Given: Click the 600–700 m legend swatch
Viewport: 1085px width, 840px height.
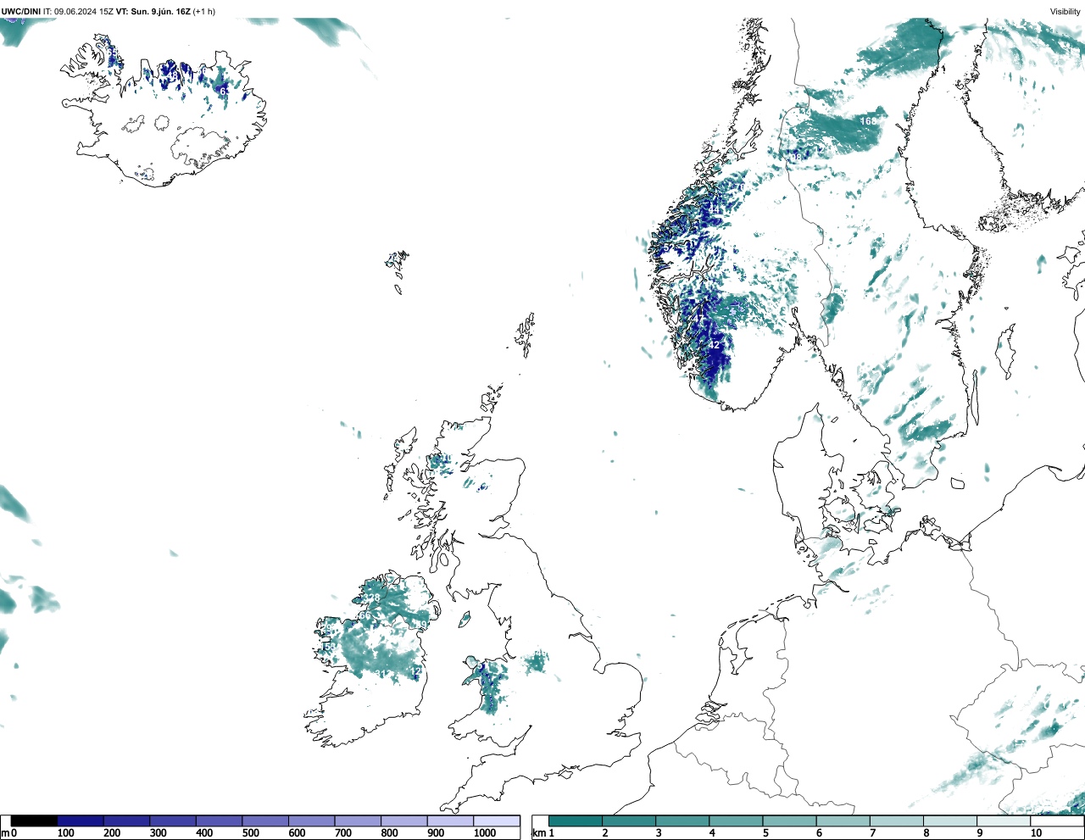Looking at the screenshot, I should pos(312,821).
